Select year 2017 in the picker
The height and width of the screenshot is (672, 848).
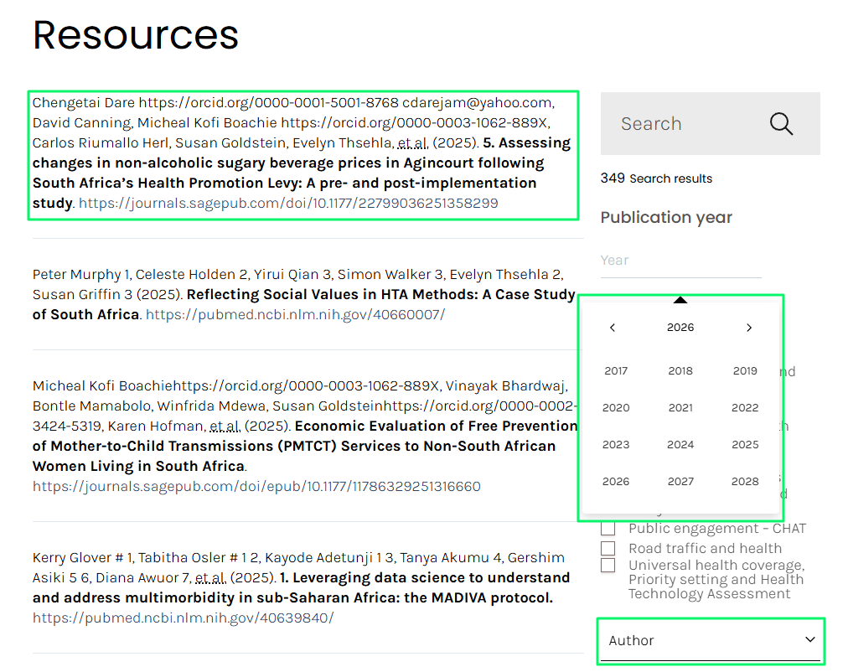coord(616,371)
